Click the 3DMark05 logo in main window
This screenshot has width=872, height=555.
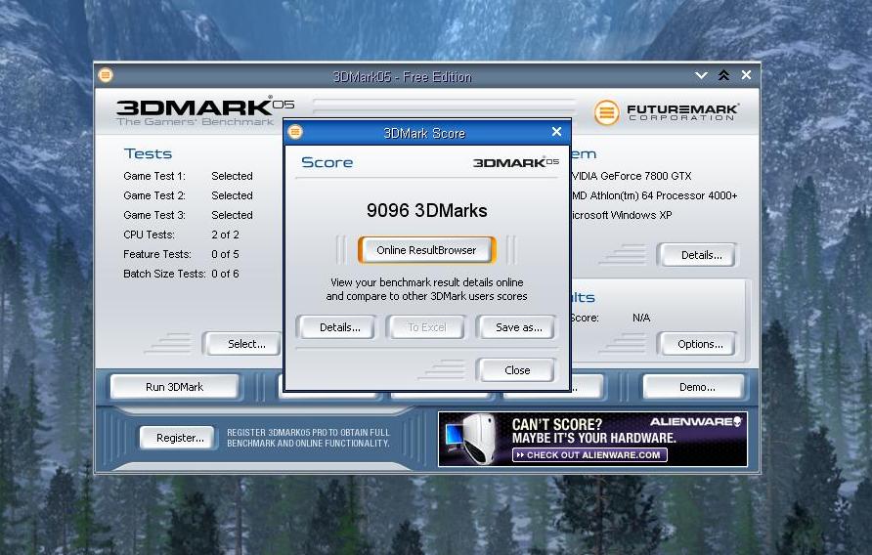point(205,110)
